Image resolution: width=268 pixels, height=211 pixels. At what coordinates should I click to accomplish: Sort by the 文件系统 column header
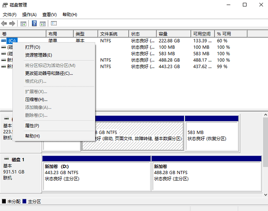tap(109, 34)
